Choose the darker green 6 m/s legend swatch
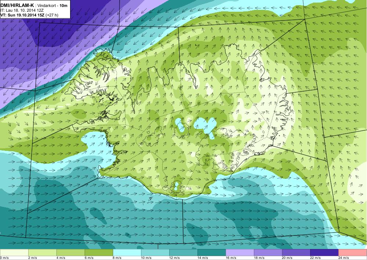Viewport: 367px width, 260px height. click(99, 253)
